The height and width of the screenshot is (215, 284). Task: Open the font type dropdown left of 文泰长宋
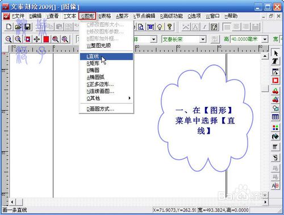153,39
